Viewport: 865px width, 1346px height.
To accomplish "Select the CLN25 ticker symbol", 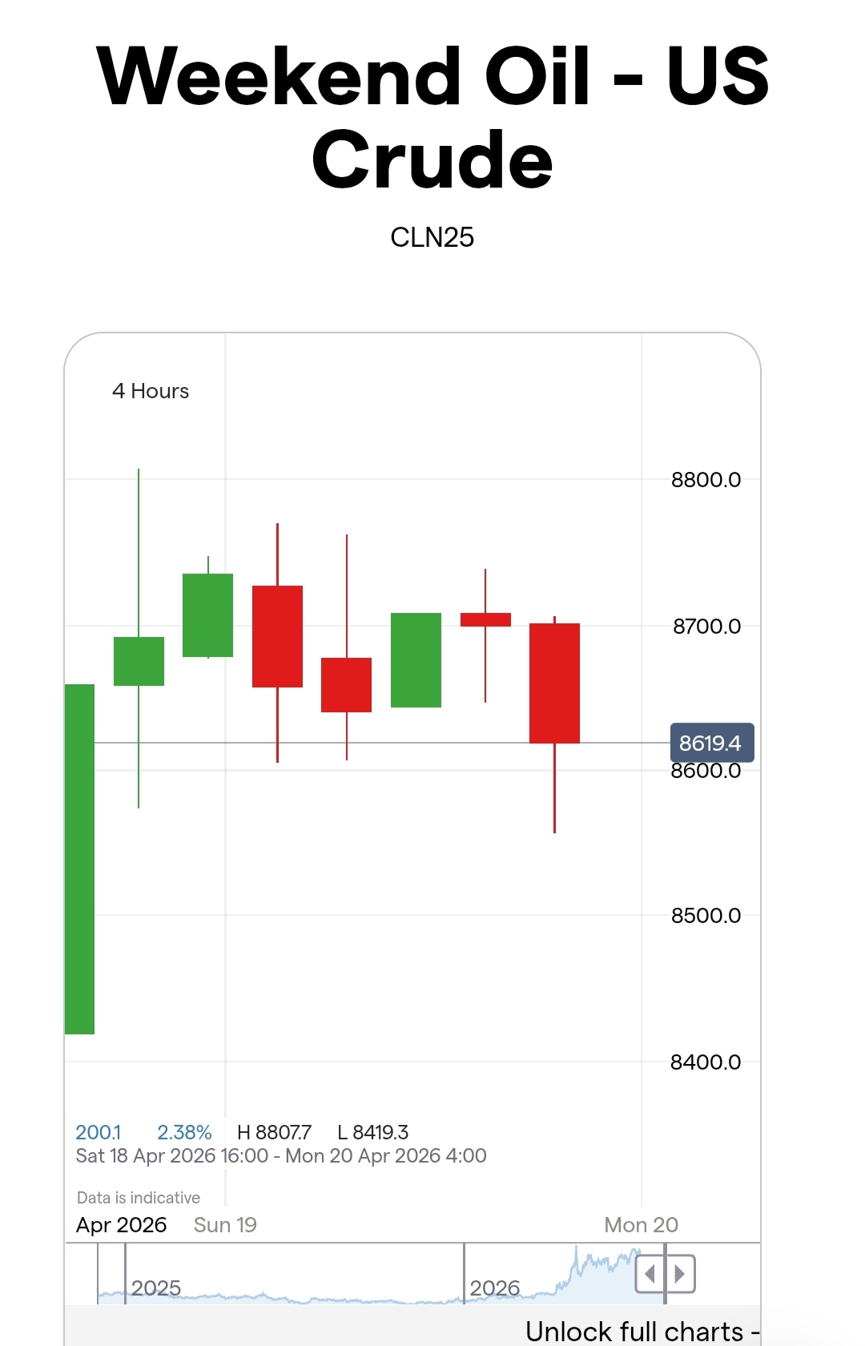I will [x=432, y=237].
